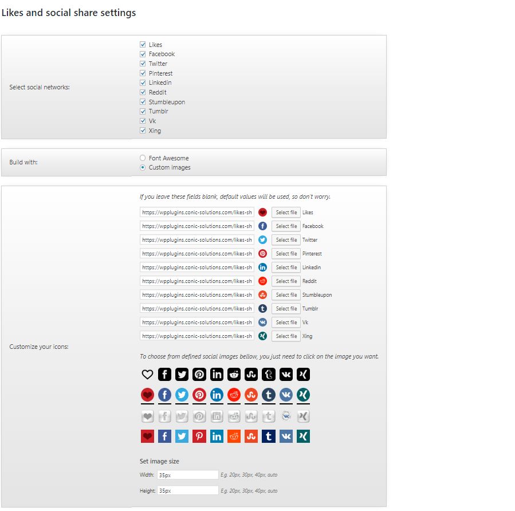Screen dimensions: 515x511
Task: Toggle the Vk network checkbox
Action: [x=143, y=121]
